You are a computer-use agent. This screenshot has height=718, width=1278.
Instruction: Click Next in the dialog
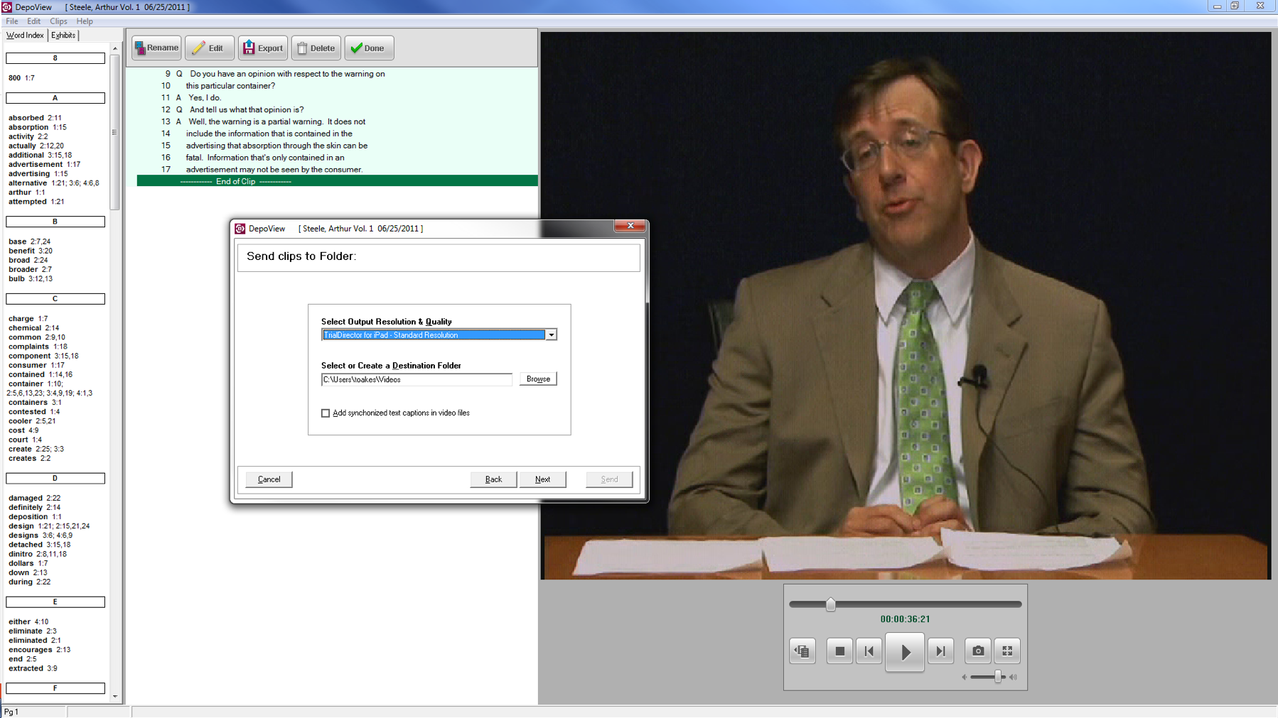point(542,479)
